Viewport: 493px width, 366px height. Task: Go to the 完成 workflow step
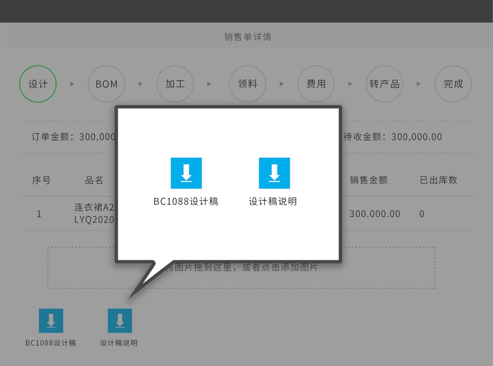click(x=453, y=84)
